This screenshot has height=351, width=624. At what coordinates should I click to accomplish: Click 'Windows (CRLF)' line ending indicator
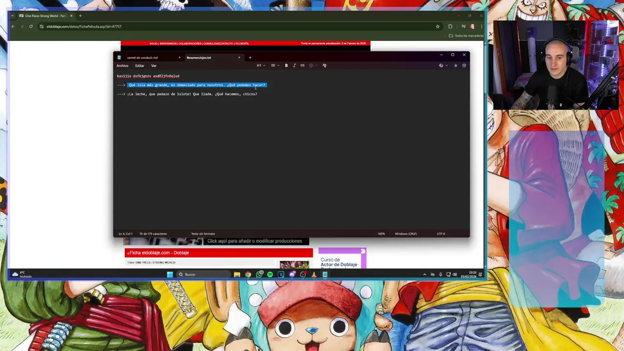click(406, 234)
